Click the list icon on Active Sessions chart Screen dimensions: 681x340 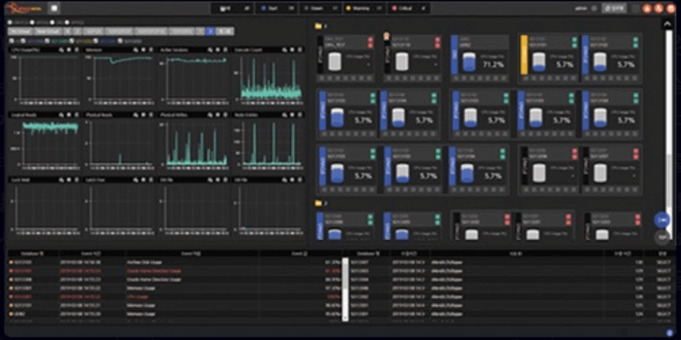click(x=225, y=50)
